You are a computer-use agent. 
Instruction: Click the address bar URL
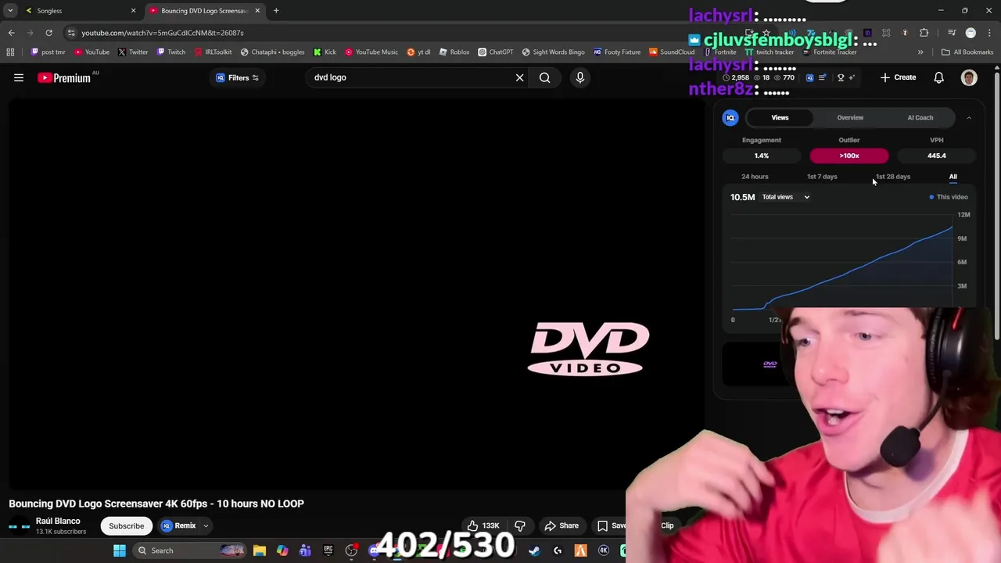tap(163, 33)
